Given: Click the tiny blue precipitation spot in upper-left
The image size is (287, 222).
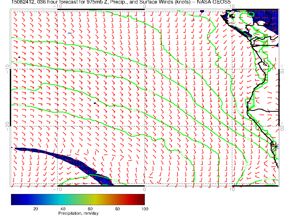Looking at the screenshot, I should (x=70, y=33).
